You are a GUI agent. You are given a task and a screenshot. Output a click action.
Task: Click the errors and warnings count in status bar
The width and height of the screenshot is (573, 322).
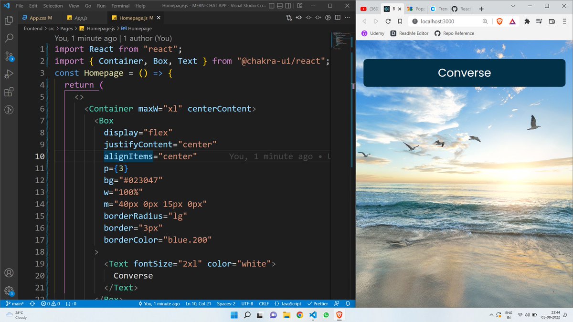click(50, 303)
